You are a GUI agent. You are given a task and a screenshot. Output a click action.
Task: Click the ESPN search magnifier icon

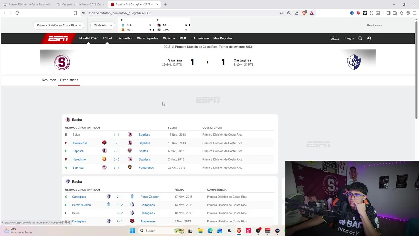point(360,38)
